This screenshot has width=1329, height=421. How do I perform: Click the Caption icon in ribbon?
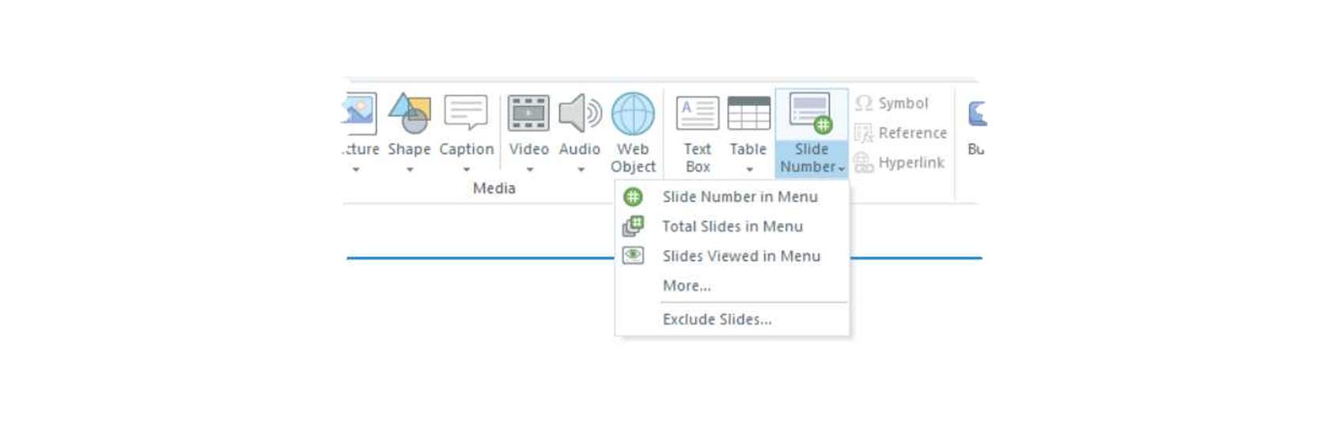click(x=466, y=113)
